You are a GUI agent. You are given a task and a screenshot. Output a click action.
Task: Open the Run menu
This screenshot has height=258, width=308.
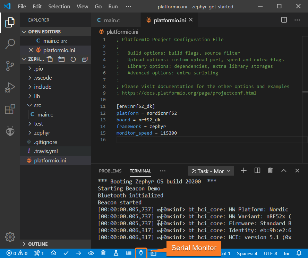113,7
